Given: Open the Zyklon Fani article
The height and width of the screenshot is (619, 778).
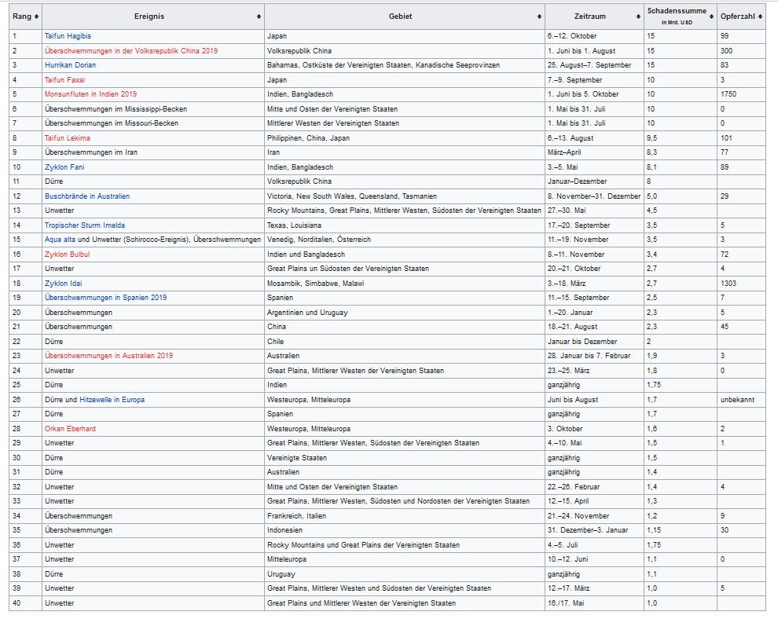Looking at the screenshot, I should 64,167.
